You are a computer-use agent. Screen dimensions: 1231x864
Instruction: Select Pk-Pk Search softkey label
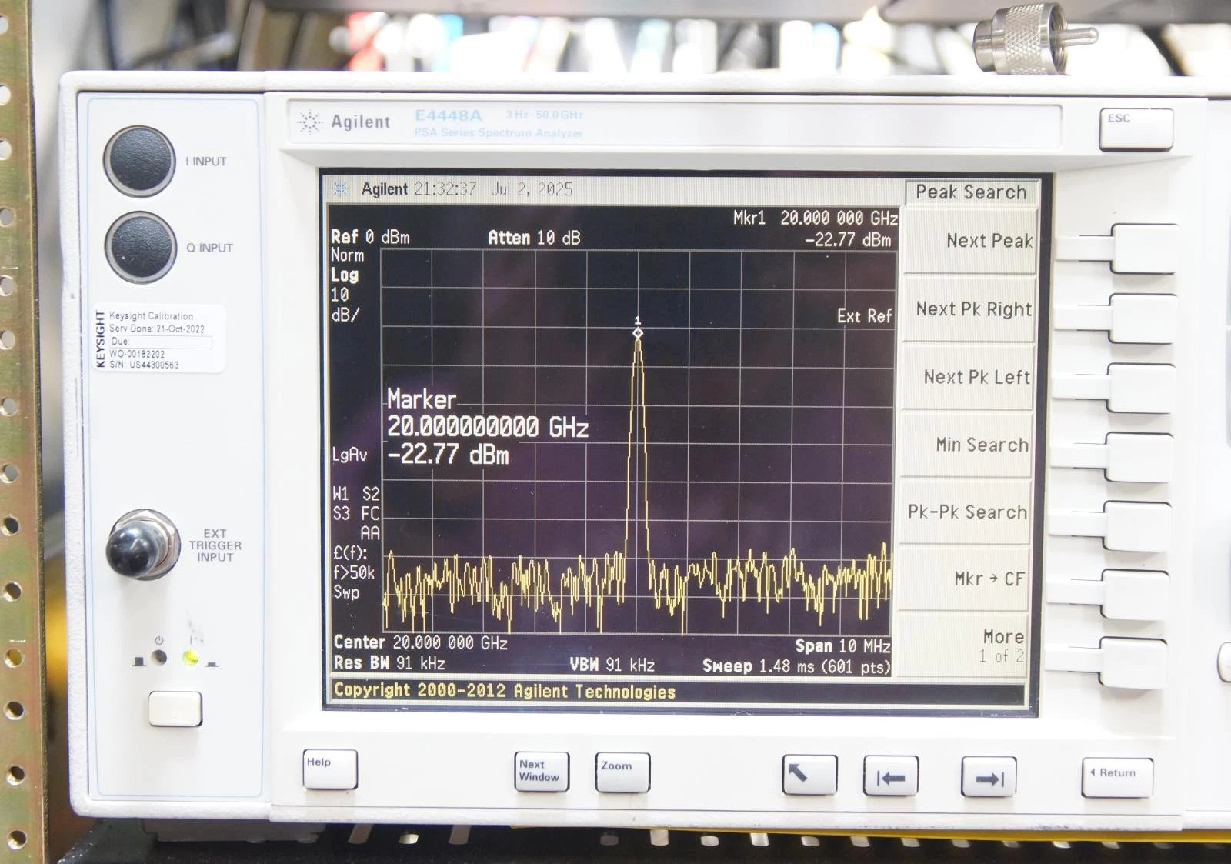point(967,512)
